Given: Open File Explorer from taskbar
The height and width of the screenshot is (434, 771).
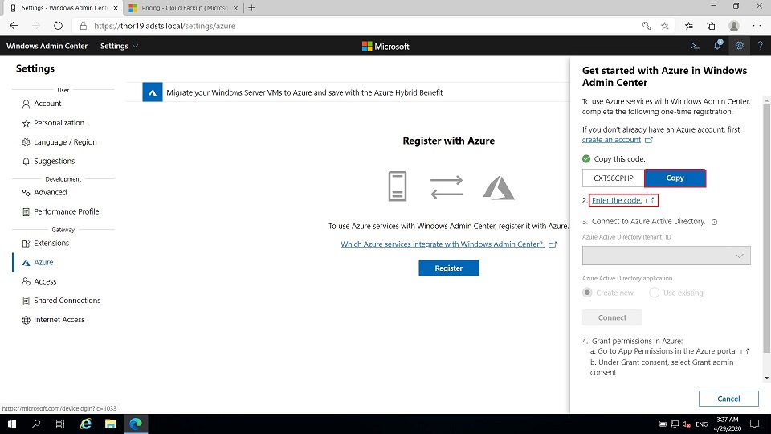Looking at the screenshot, I should click(x=111, y=424).
